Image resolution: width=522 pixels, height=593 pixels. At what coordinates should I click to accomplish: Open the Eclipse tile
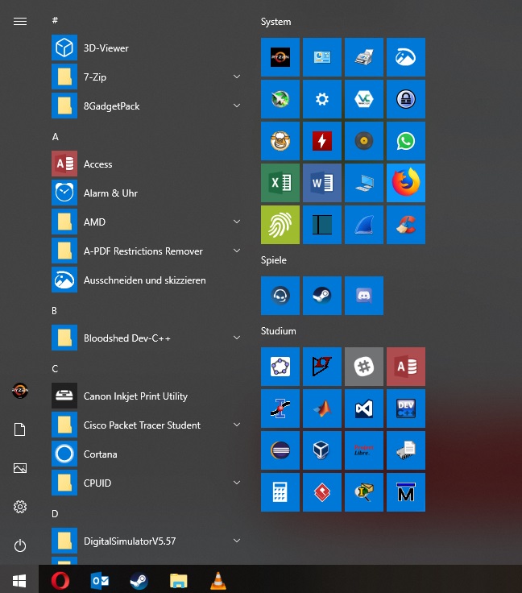click(280, 450)
